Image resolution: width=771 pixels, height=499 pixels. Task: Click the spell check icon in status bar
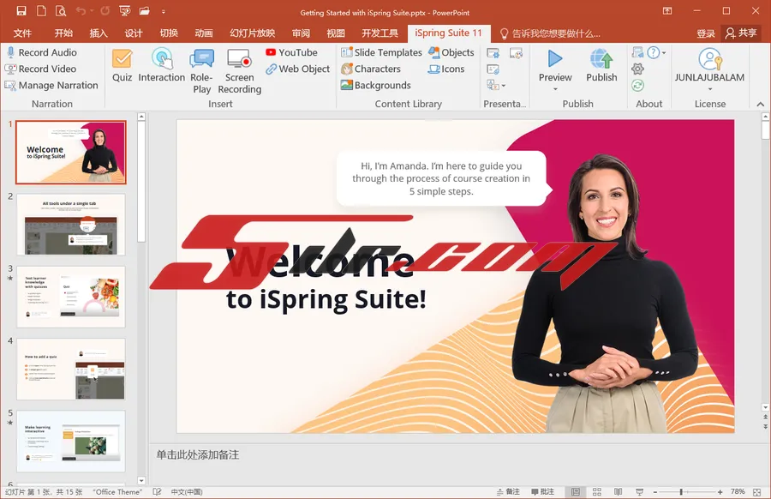(158, 491)
